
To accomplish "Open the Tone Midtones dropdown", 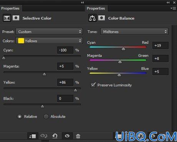I will pos(134,31).
